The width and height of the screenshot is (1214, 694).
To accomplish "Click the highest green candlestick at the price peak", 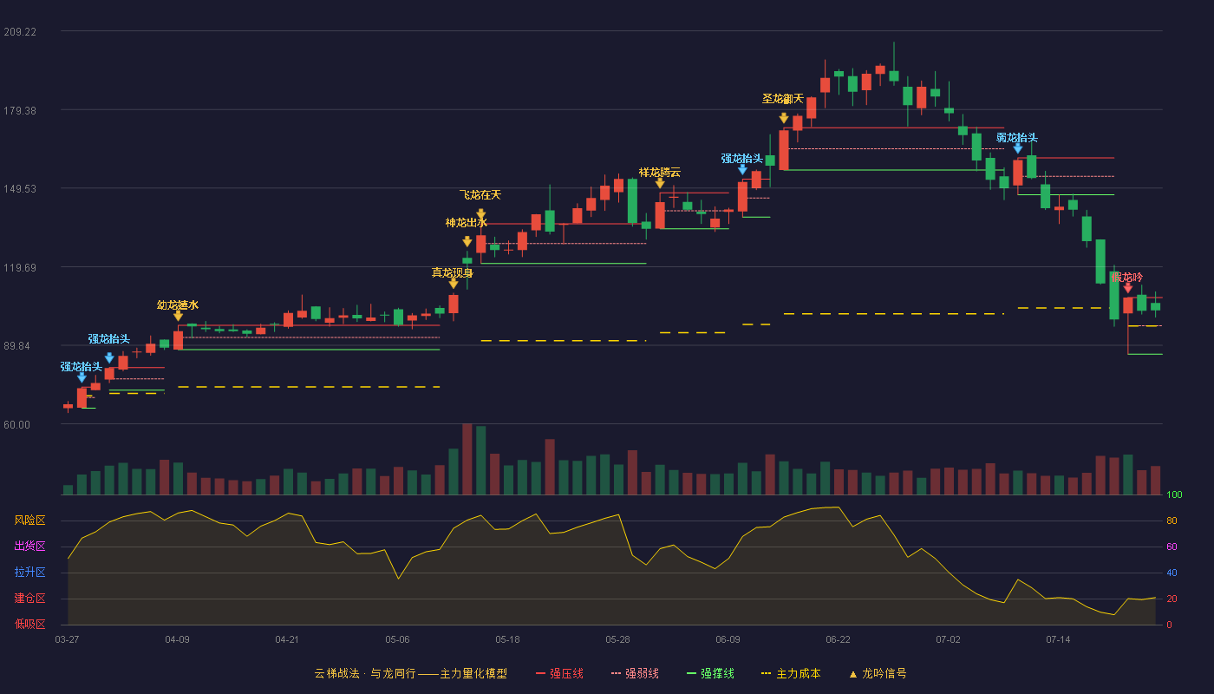I will click(894, 75).
